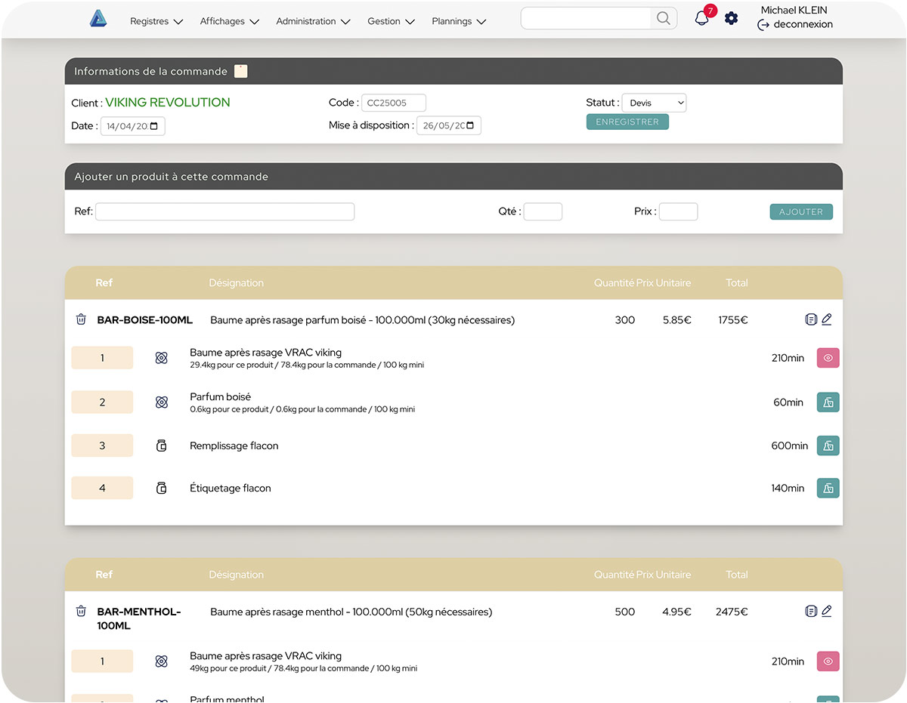The width and height of the screenshot is (907, 703).
Task: Open the Statut dropdown showing Devis
Action: tap(654, 103)
